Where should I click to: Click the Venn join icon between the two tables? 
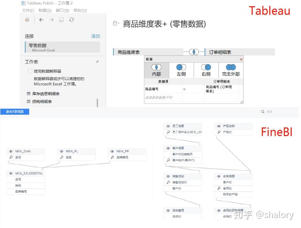(x=194, y=52)
